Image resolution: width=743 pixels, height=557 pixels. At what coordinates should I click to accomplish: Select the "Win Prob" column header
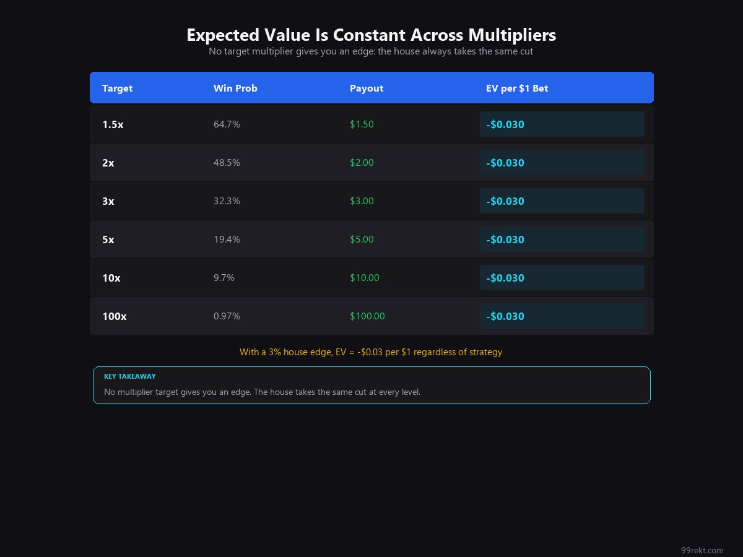(235, 89)
